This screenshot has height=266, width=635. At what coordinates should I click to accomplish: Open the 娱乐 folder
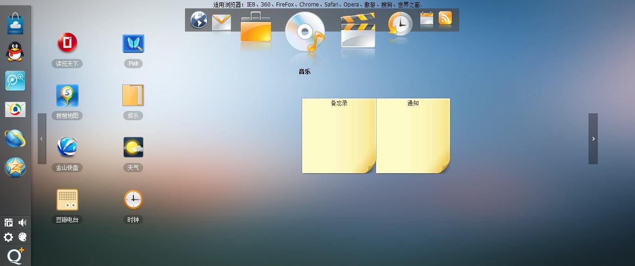133,96
